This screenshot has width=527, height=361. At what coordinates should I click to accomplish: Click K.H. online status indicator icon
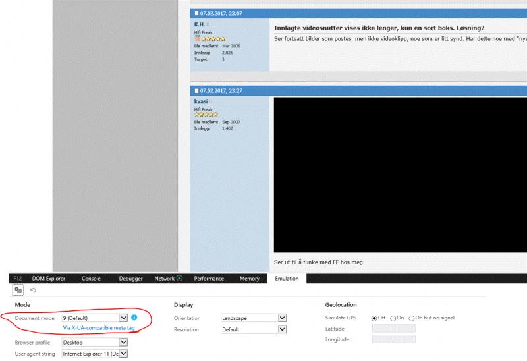pyautogui.click(x=208, y=24)
